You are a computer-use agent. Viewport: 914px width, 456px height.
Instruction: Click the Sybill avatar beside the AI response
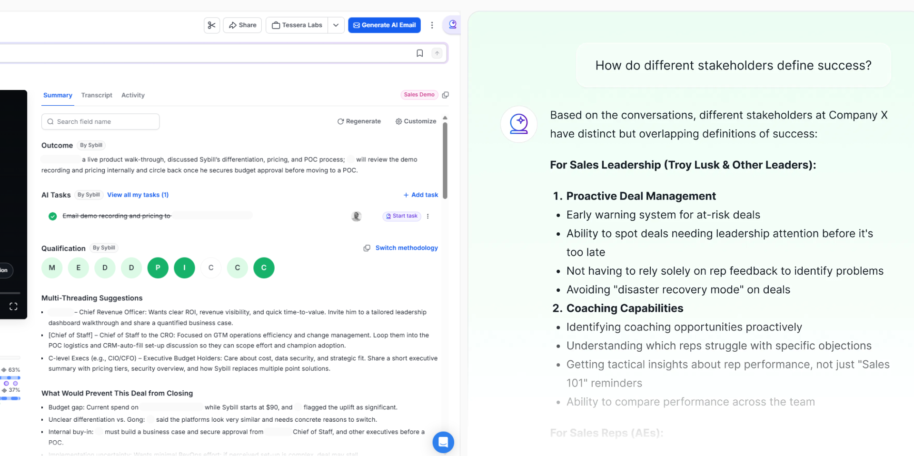pyautogui.click(x=518, y=124)
